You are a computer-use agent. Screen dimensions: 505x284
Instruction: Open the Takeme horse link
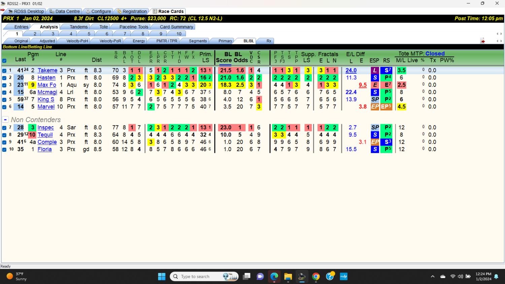coord(47,70)
